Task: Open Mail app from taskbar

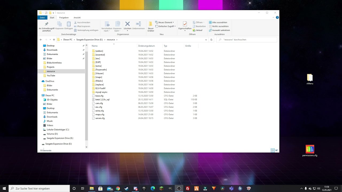Action: (x=110, y=189)
